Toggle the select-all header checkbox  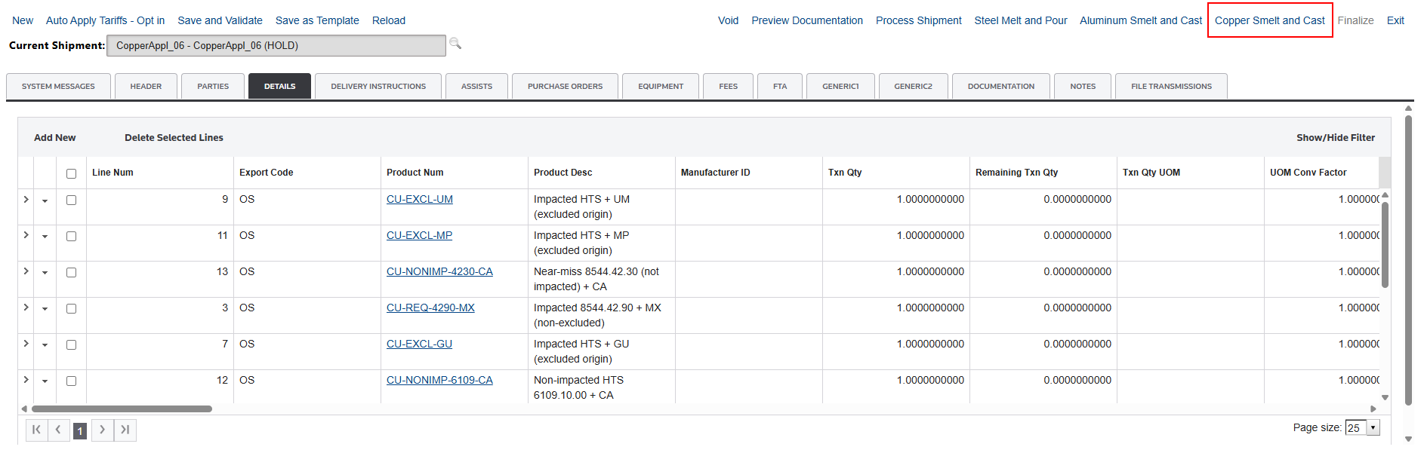(x=71, y=173)
